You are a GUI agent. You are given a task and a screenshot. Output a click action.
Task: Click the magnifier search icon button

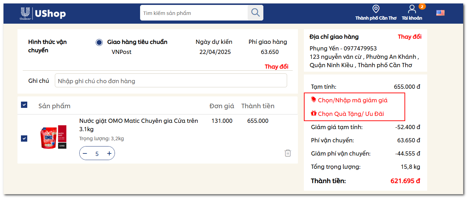pyautogui.click(x=255, y=13)
